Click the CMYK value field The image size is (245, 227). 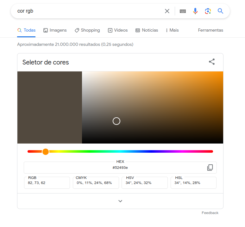point(96,183)
